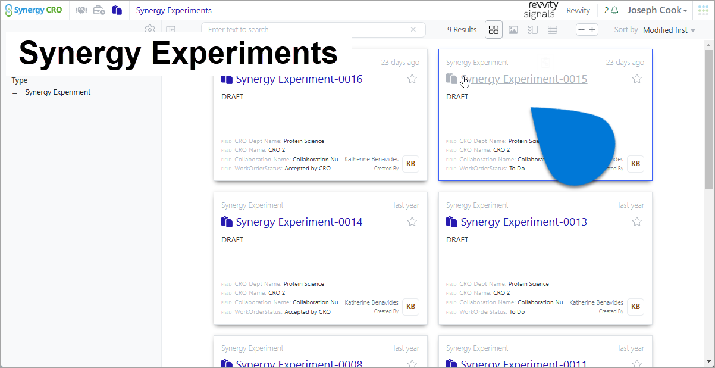Click "Katherine Benavides" on Experiment-0014 card
Screen dimensions: 715x368
click(372, 302)
